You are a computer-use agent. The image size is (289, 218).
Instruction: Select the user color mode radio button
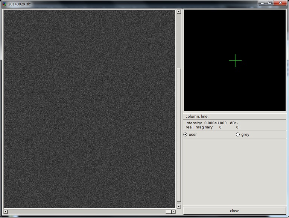(185, 135)
